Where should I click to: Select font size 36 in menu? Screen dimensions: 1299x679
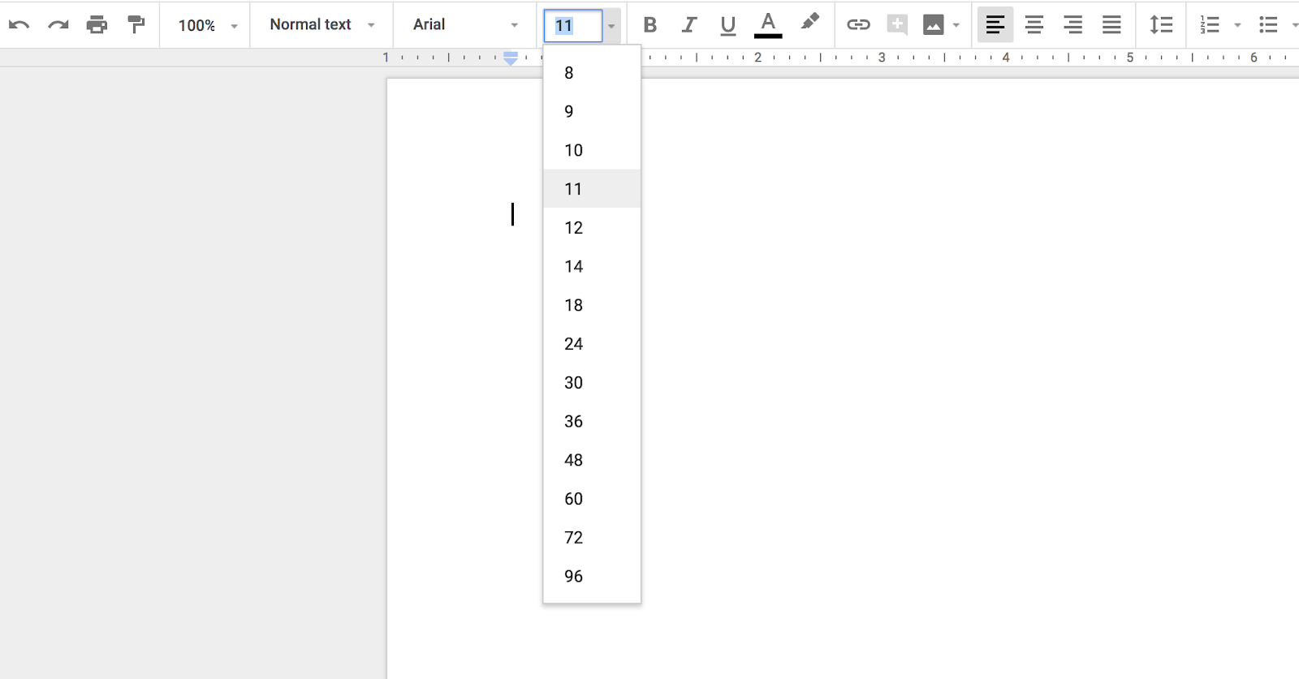pyautogui.click(x=574, y=421)
